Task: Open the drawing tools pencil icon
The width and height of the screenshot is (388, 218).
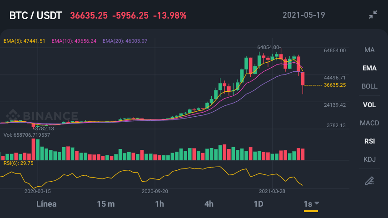Action: pyautogui.click(x=369, y=181)
